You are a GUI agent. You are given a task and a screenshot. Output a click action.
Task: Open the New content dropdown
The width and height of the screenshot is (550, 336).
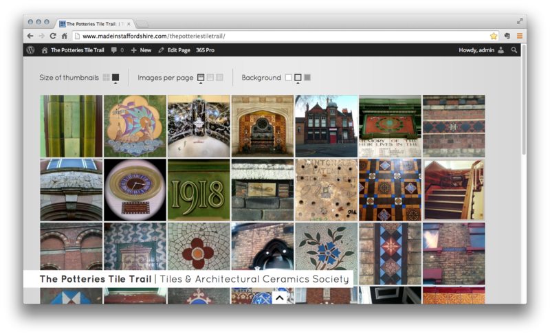click(x=141, y=50)
